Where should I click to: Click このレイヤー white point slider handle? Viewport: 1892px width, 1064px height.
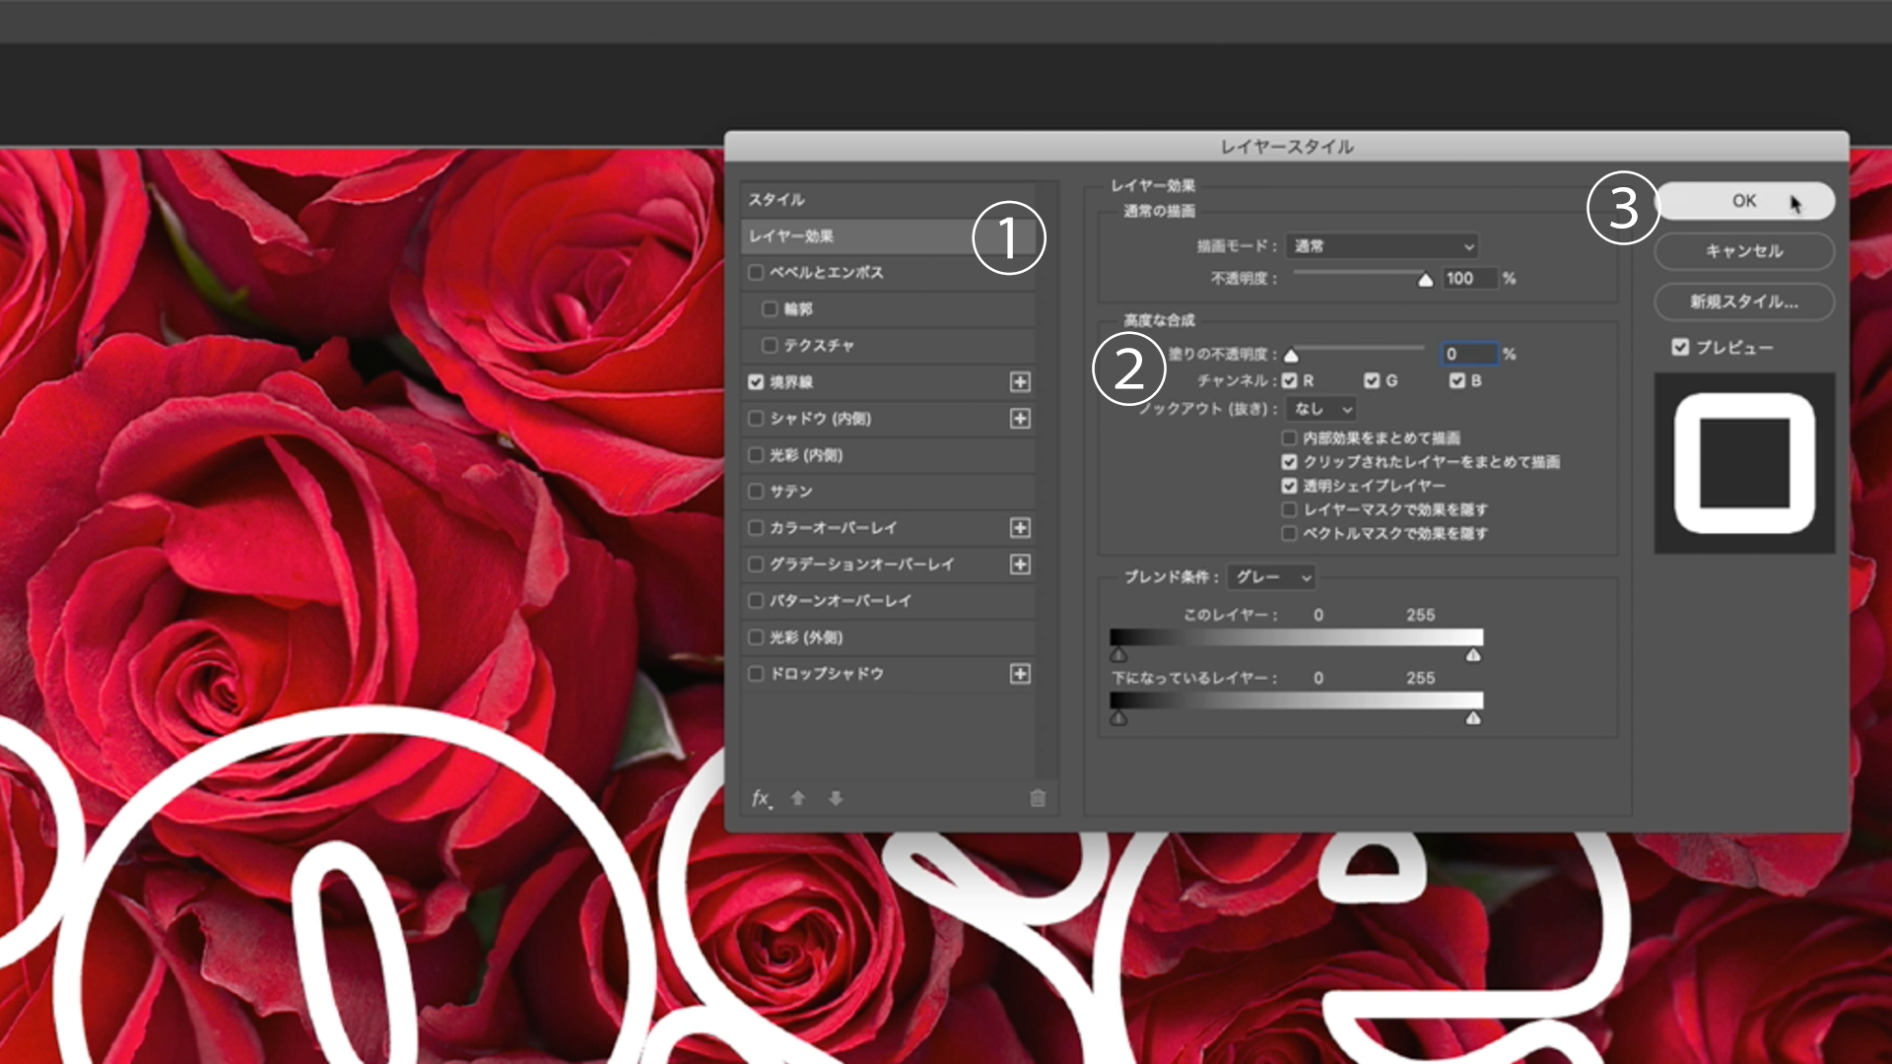tap(1473, 655)
